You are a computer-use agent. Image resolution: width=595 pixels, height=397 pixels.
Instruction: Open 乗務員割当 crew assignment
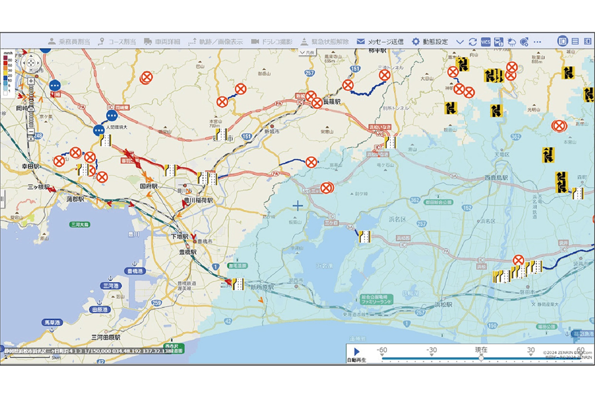[69, 41]
